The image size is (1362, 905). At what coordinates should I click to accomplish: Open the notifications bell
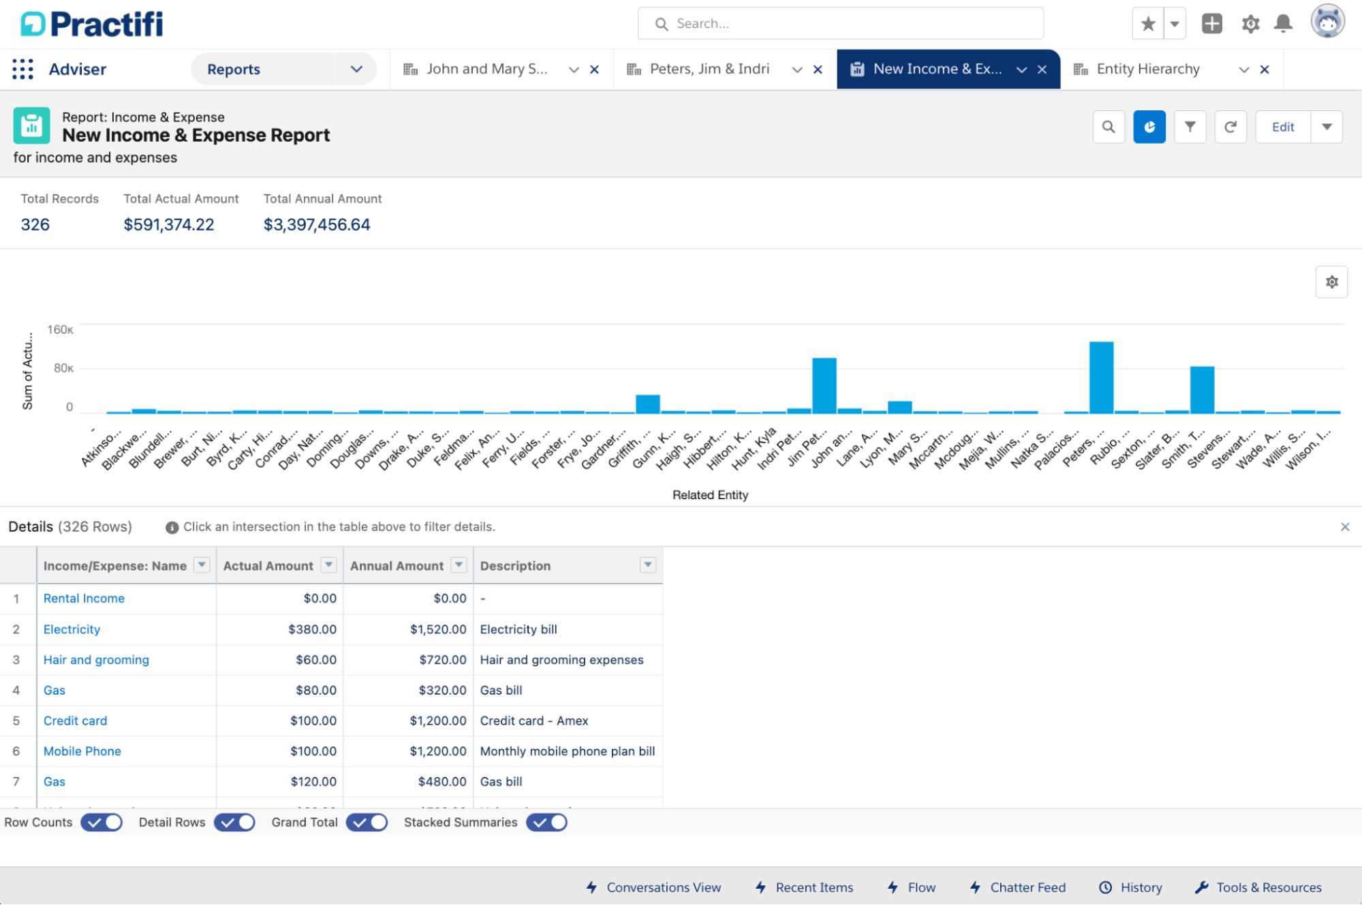pos(1283,24)
